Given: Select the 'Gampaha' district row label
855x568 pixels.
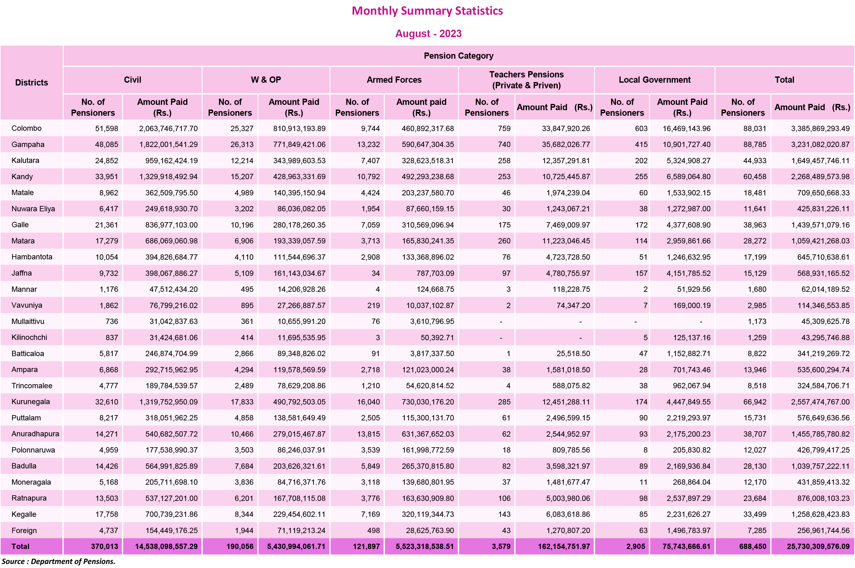Looking at the screenshot, I should click(28, 144).
